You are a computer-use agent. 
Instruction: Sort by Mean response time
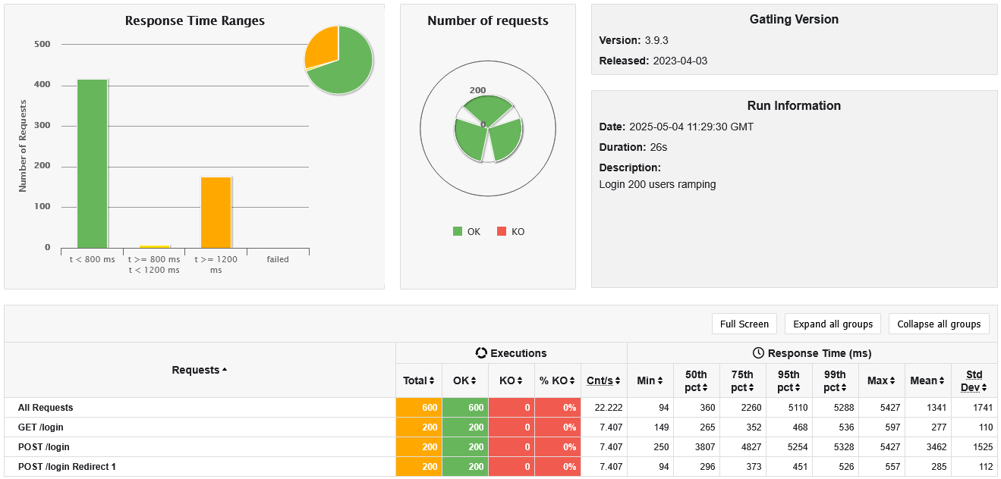point(928,380)
